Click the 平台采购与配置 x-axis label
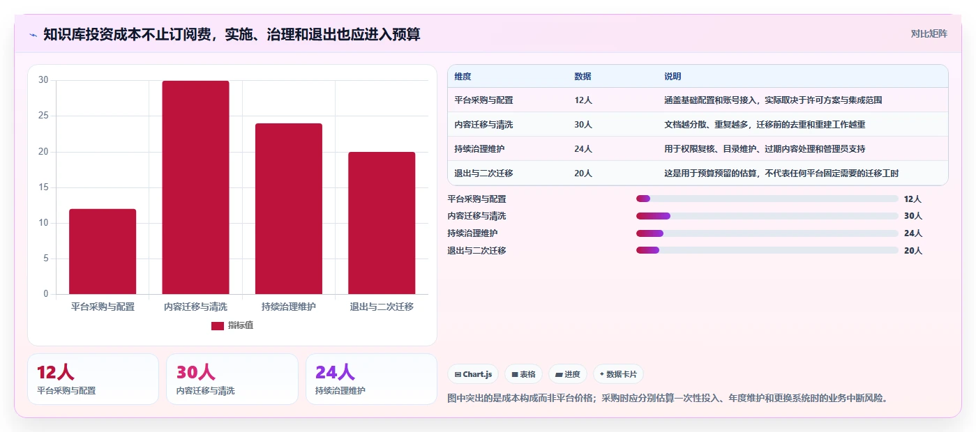 (103, 307)
